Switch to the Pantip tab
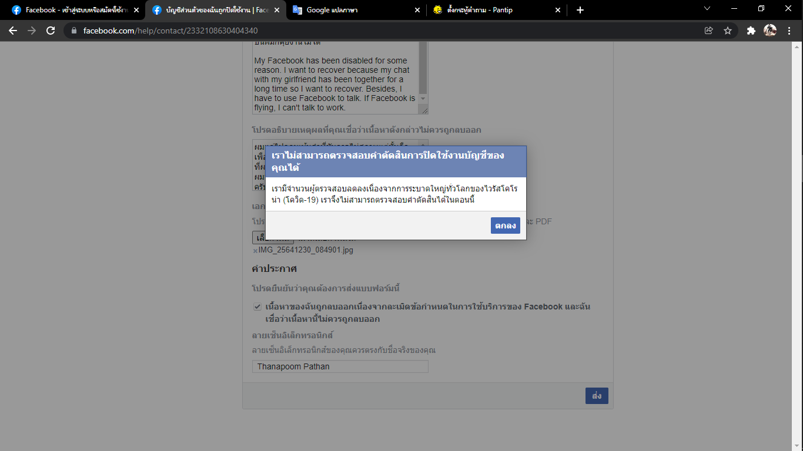Viewport: 803px width, 451px height. point(496,10)
